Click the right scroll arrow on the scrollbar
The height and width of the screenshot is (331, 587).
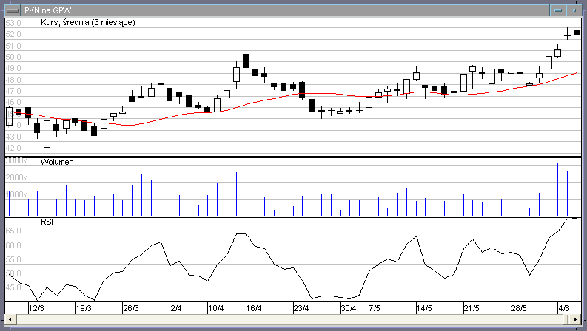[x=575, y=319]
